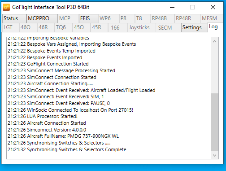Open the EFIS tab
226x171 pixels.
tap(88, 18)
